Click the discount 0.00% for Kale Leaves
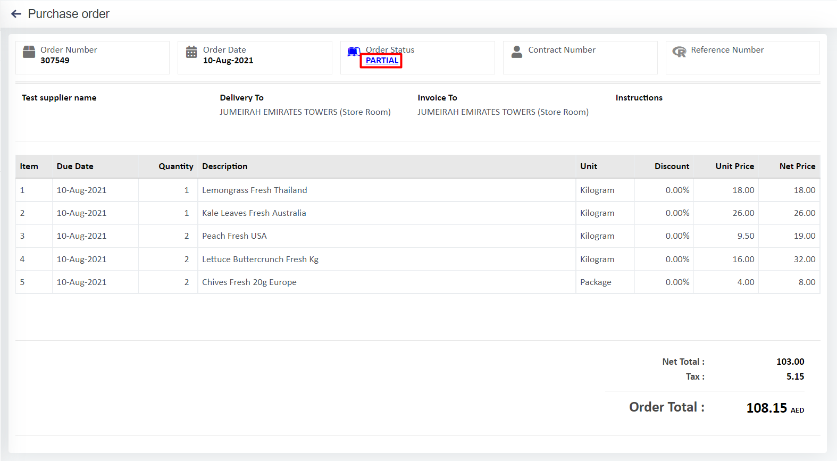 pyautogui.click(x=677, y=213)
